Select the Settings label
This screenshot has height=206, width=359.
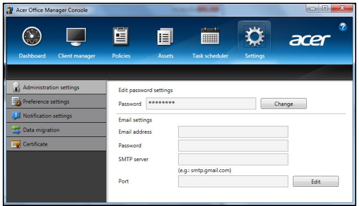255,56
